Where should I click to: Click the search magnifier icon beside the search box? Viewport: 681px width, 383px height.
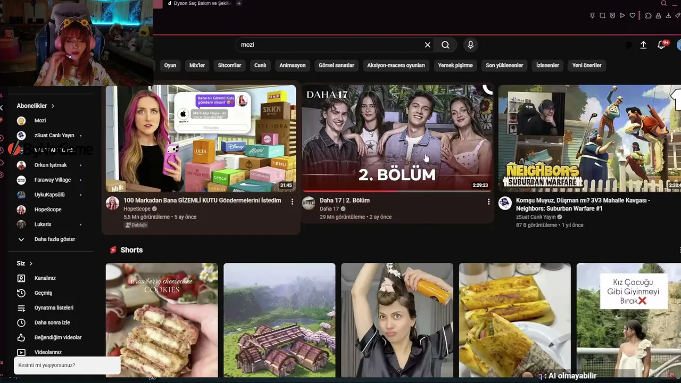pyautogui.click(x=445, y=45)
